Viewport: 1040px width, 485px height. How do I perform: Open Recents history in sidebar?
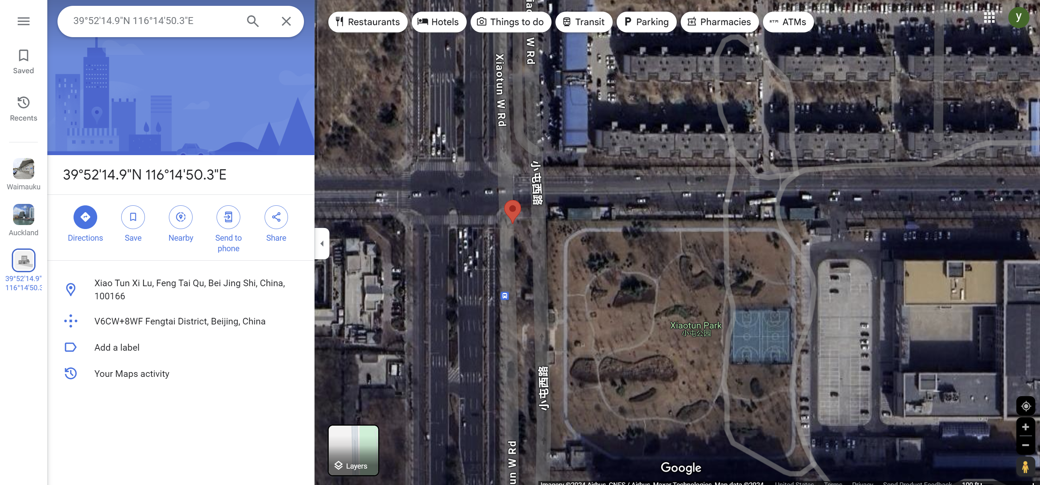pyautogui.click(x=23, y=109)
